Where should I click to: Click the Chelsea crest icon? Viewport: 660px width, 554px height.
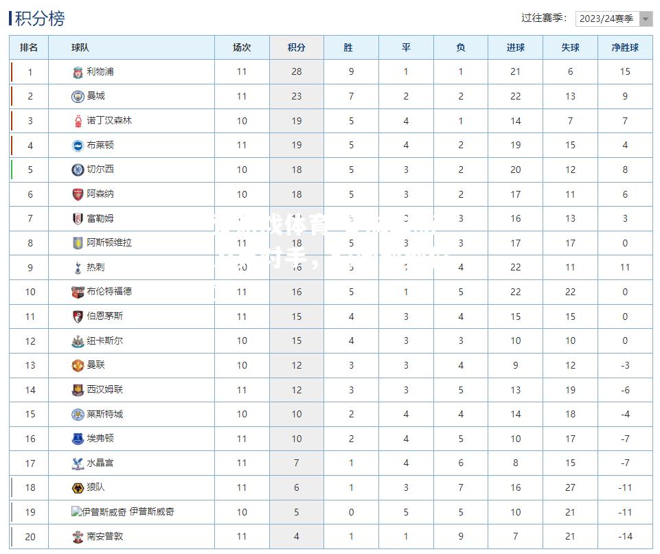click(78, 170)
